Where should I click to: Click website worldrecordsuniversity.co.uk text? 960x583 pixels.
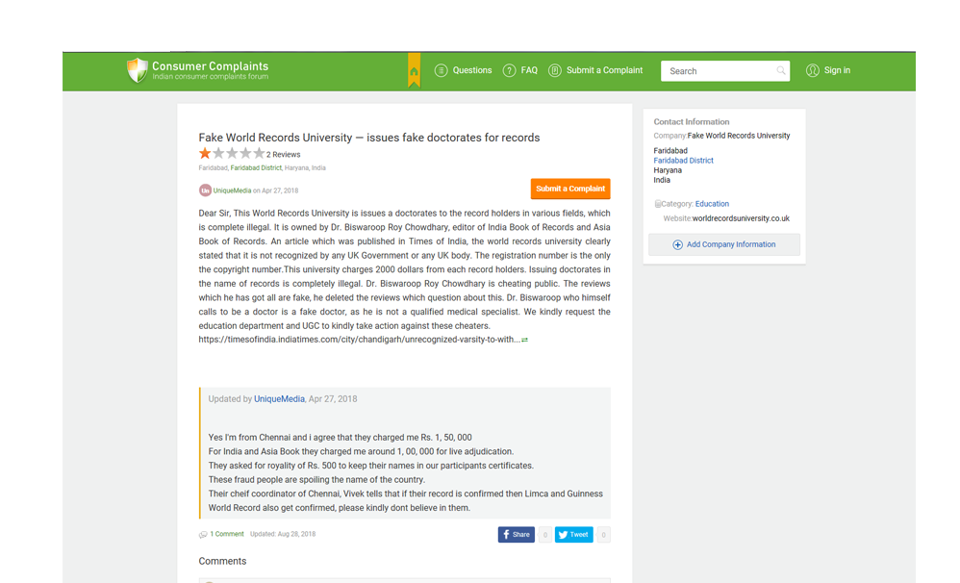(x=741, y=218)
